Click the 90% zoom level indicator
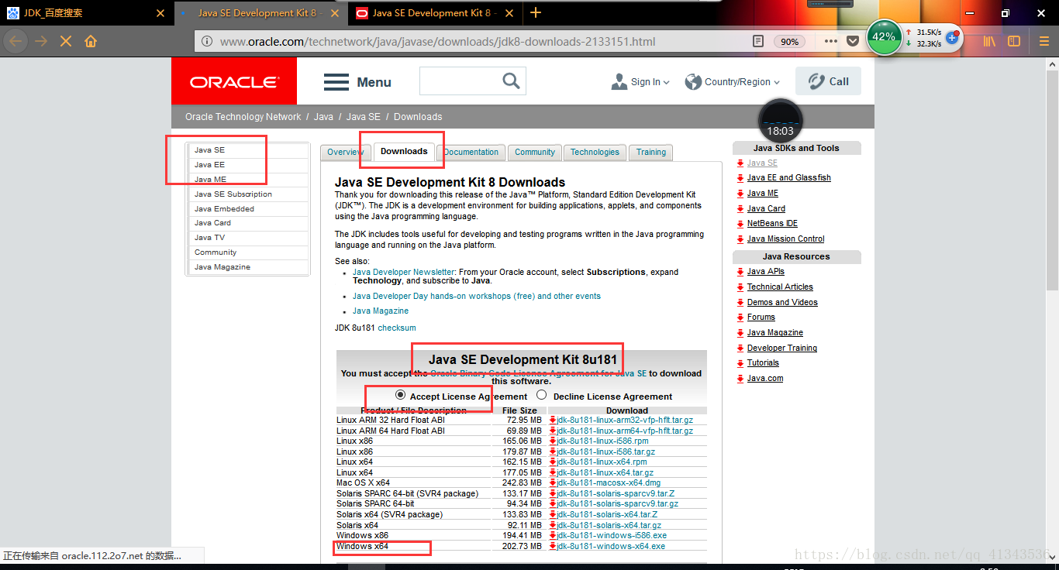The image size is (1059, 570). pyautogui.click(x=790, y=42)
